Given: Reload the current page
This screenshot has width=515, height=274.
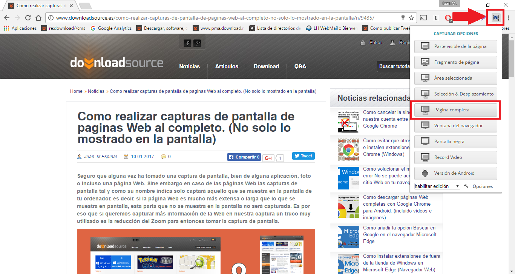Looking at the screenshot, I should pos(28,18).
